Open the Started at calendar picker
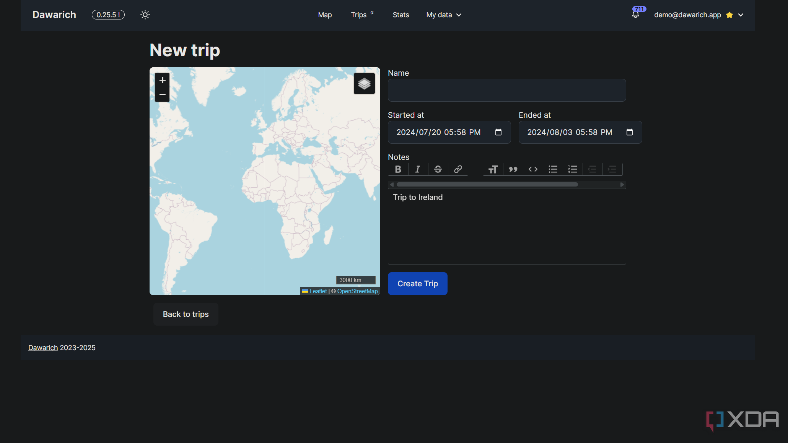Viewport: 788px width, 443px height. 498,132
